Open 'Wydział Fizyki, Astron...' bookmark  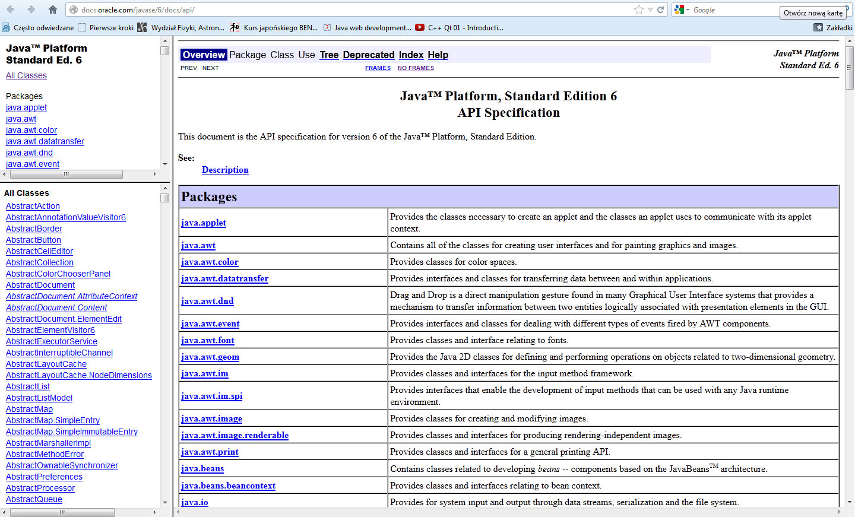tap(181, 27)
